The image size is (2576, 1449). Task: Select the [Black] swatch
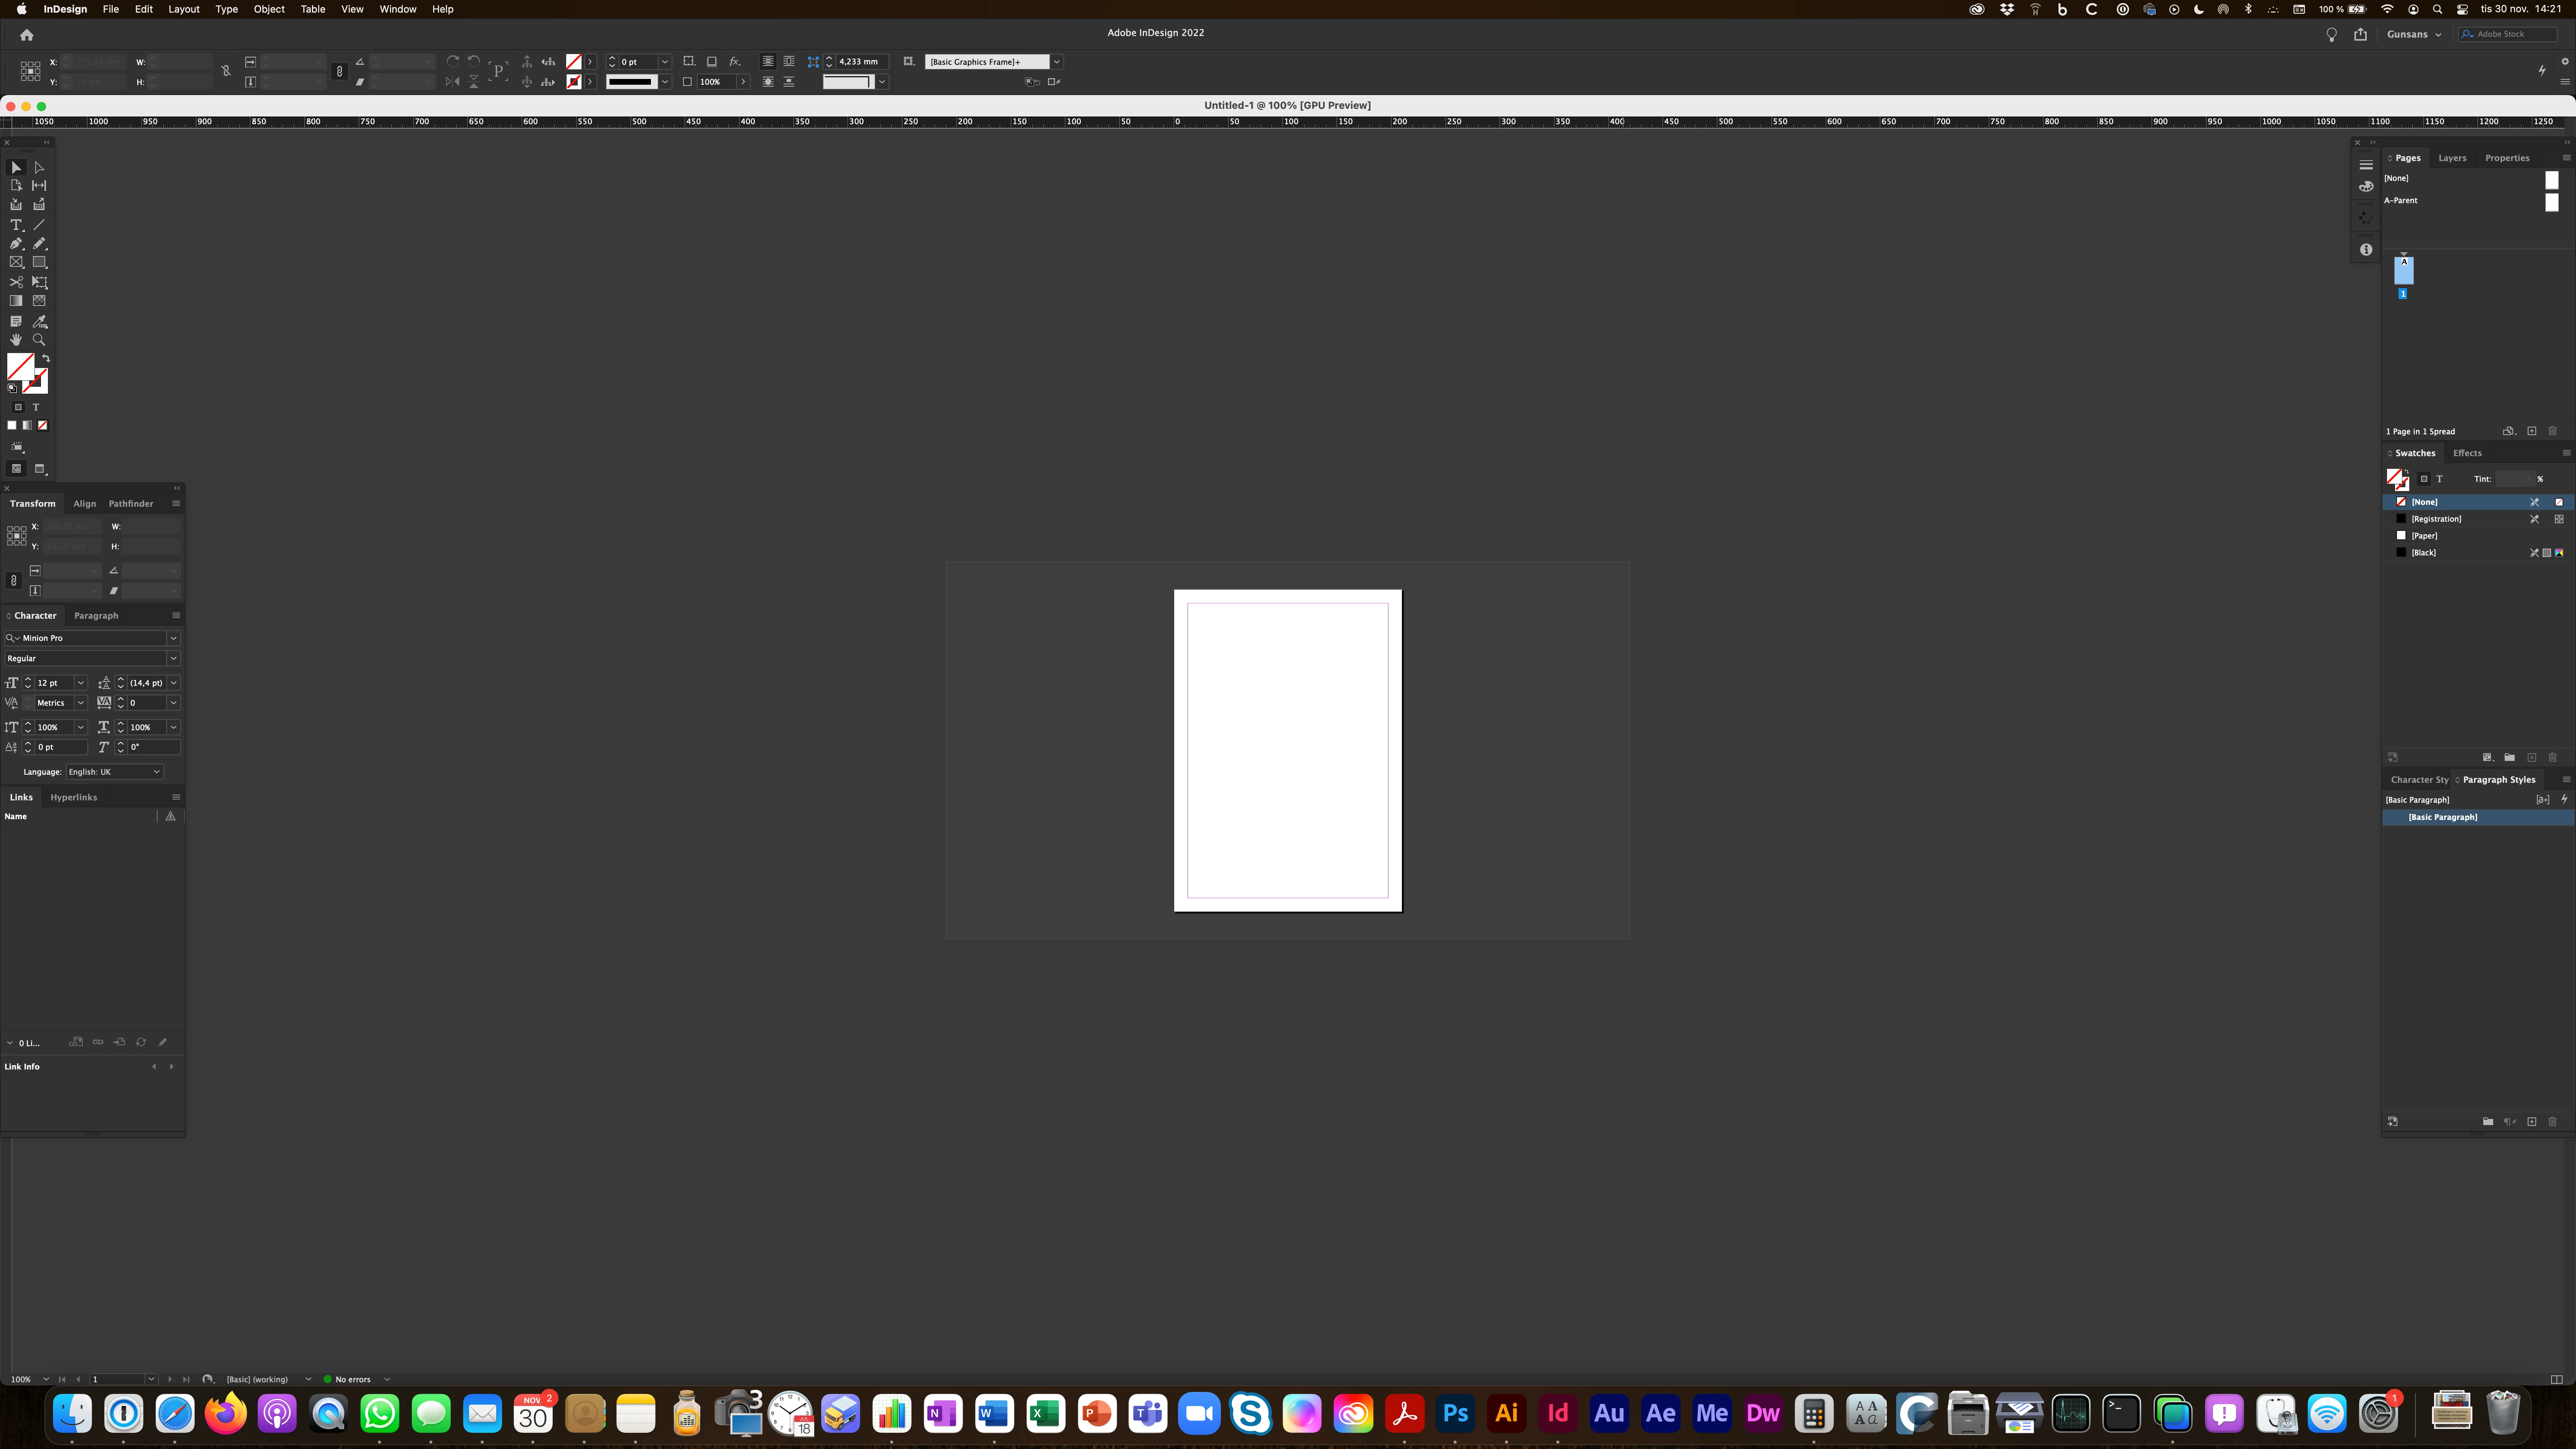tap(2423, 553)
